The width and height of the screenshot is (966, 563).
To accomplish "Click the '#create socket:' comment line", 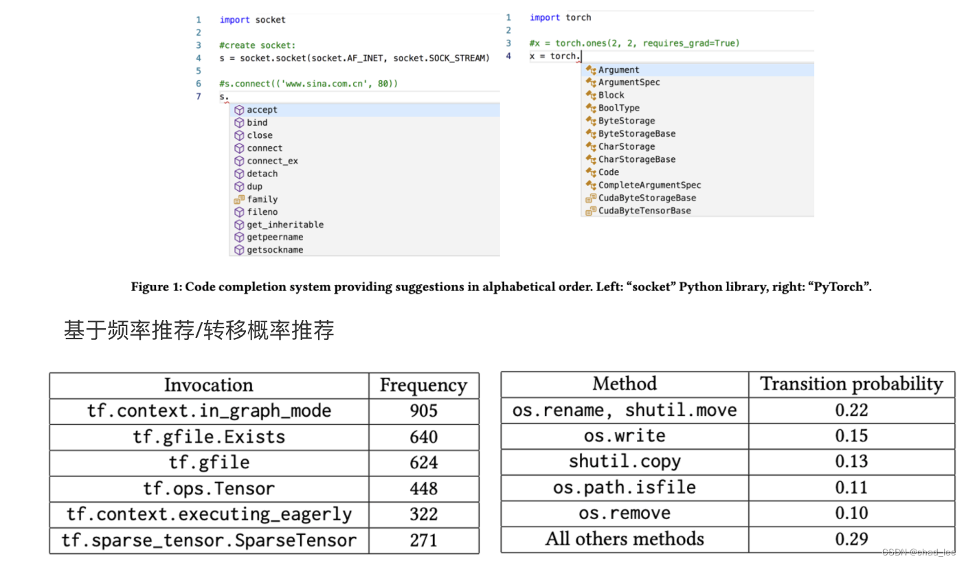I will [x=257, y=45].
